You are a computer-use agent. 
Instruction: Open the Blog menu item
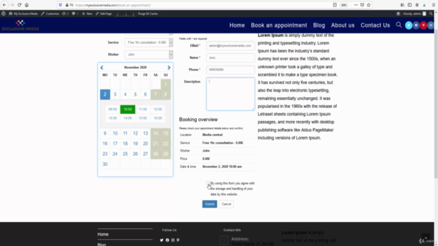(319, 25)
